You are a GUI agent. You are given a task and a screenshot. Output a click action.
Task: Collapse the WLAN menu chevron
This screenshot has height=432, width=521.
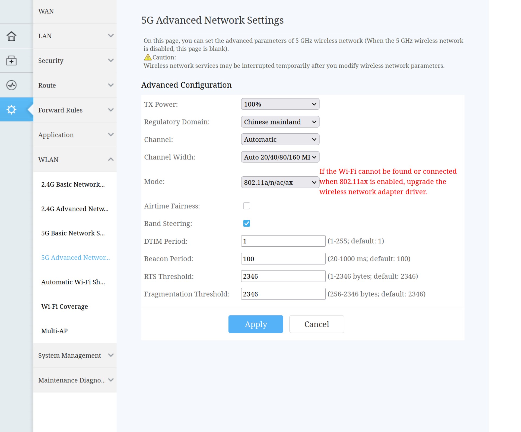coord(110,159)
